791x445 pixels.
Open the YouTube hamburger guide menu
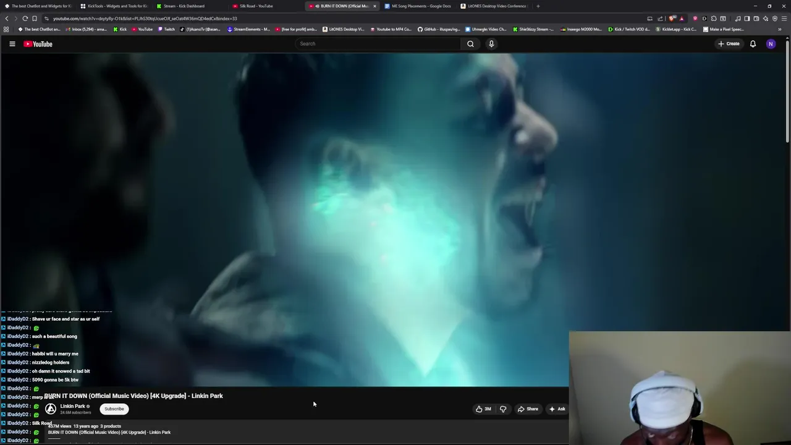(x=12, y=44)
